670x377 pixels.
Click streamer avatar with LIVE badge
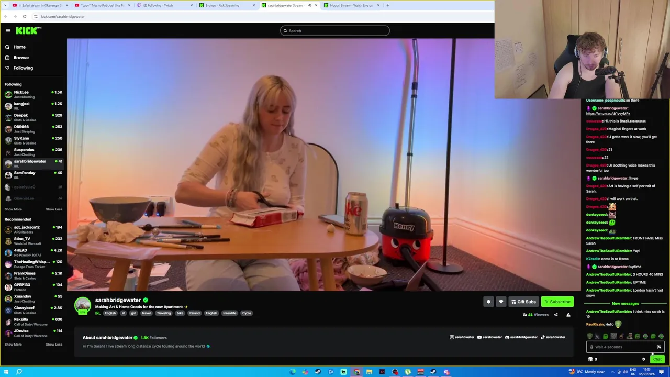82,306
